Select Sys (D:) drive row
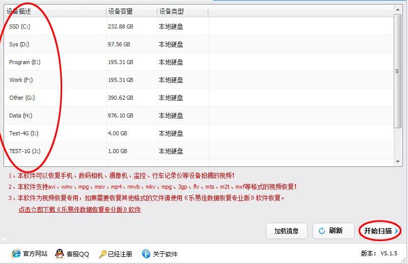Viewport: 408px width, 264px height. point(199,44)
